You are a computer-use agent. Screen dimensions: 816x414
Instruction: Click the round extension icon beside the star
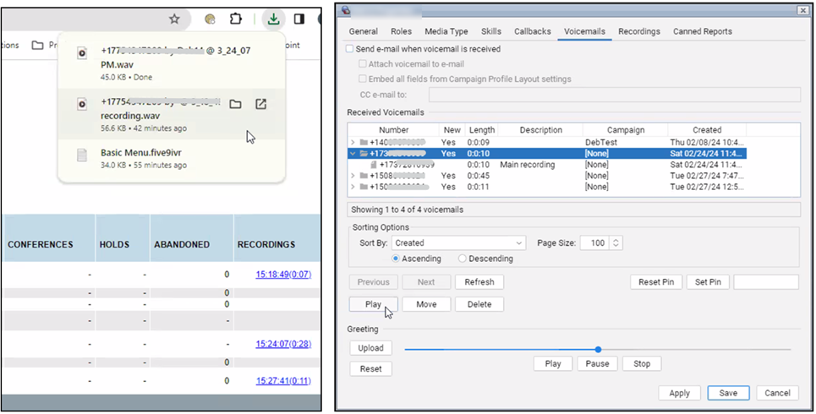pos(211,19)
